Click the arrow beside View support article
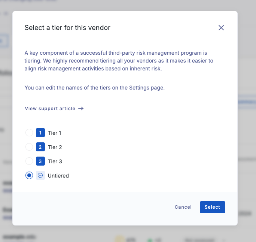The width and height of the screenshot is (256, 242). [x=81, y=109]
